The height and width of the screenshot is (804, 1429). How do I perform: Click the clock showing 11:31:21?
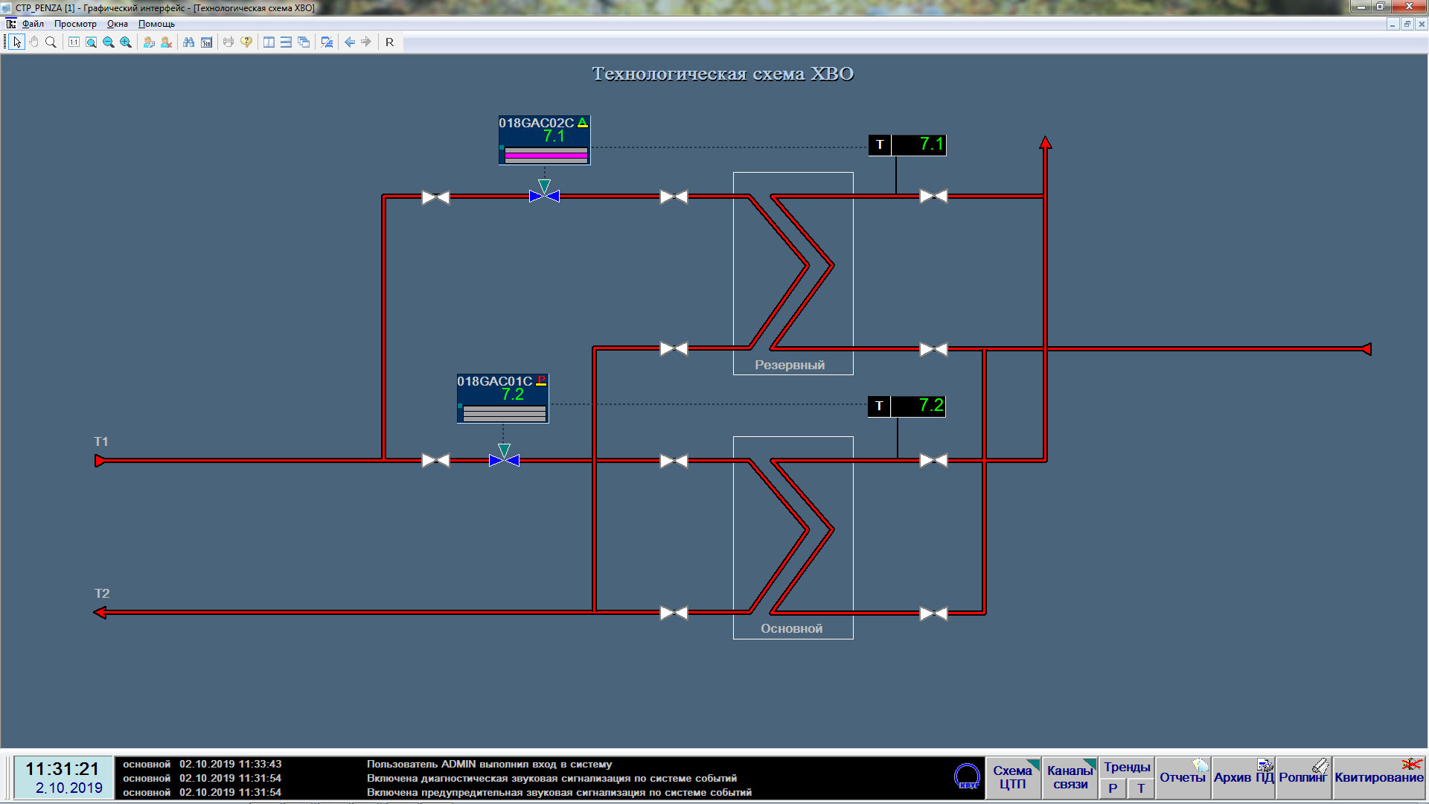click(63, 769)
